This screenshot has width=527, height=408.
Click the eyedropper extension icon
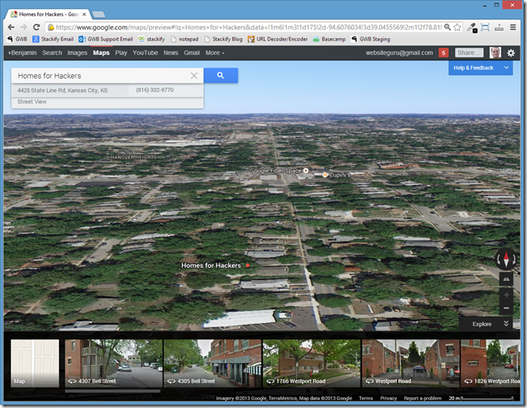click(471, 28)
